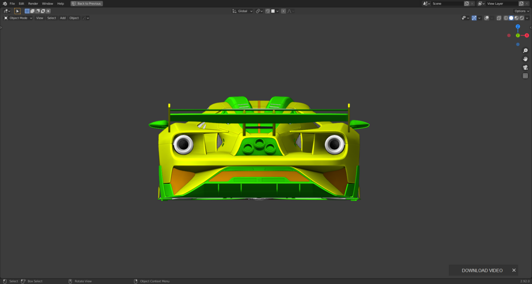Image resolution: width=532 pixels, height=284 pixels.
Task: Open the Object Mode dropdown
Action: click(18, 18)
